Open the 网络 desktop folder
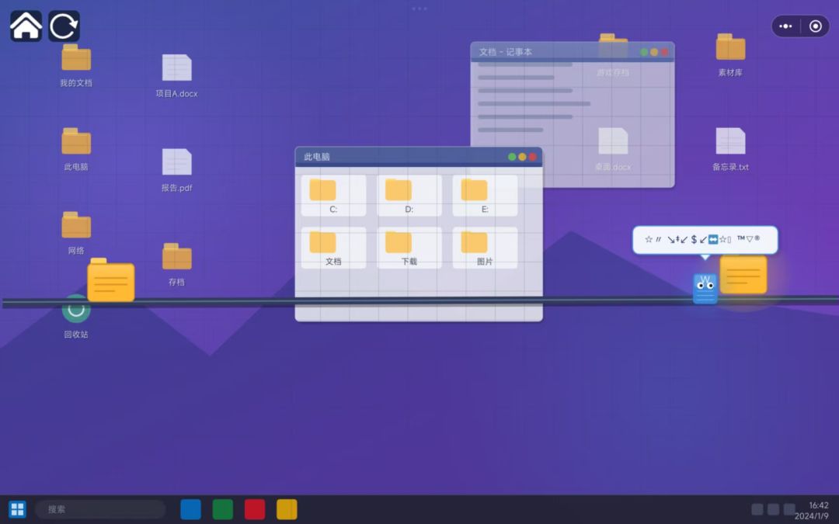The width and height of the screenshot is (839, 524). 76,233
